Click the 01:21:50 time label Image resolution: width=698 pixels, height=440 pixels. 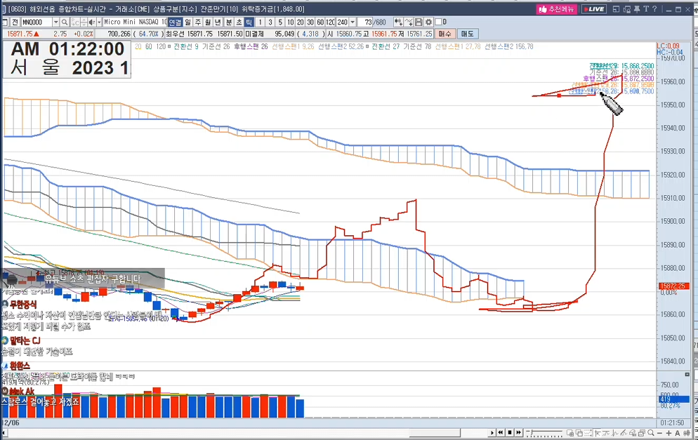coord(672,422)
